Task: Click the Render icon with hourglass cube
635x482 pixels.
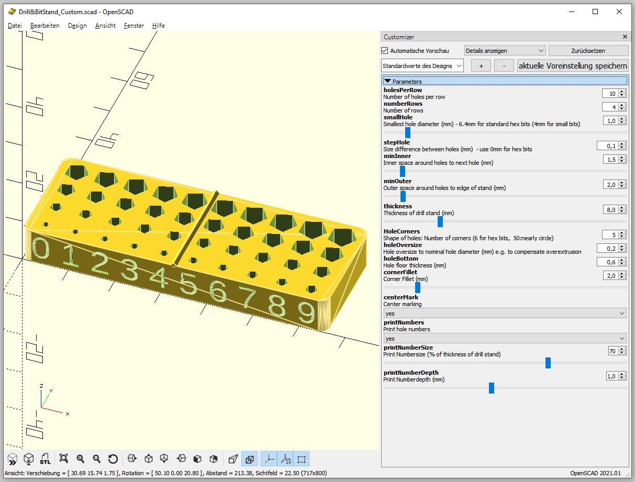Action: (29, 459)
